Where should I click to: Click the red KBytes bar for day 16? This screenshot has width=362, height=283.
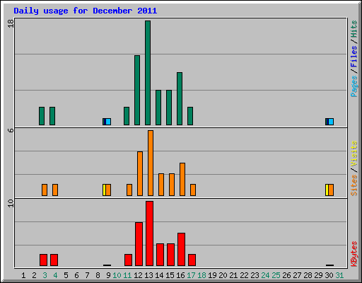click(182, 249)
